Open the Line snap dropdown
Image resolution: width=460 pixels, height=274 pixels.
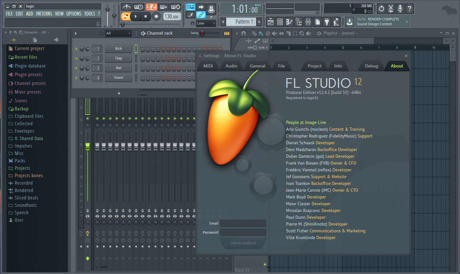tap(206, 23)
